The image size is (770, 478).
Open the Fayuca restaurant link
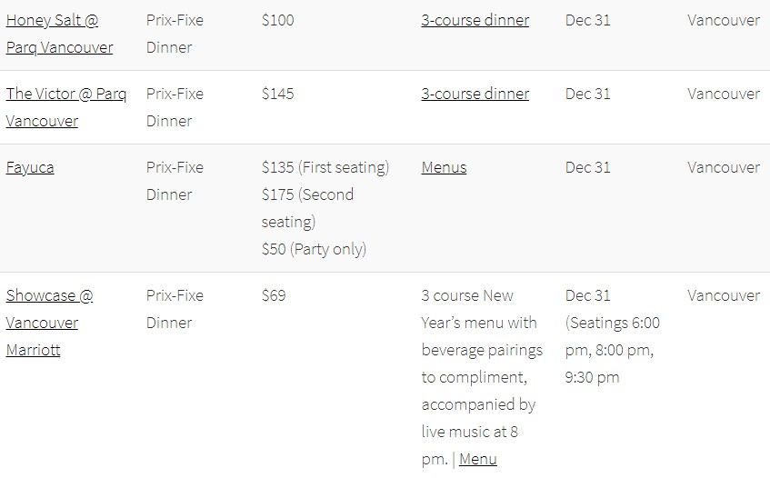pos(30,168)
